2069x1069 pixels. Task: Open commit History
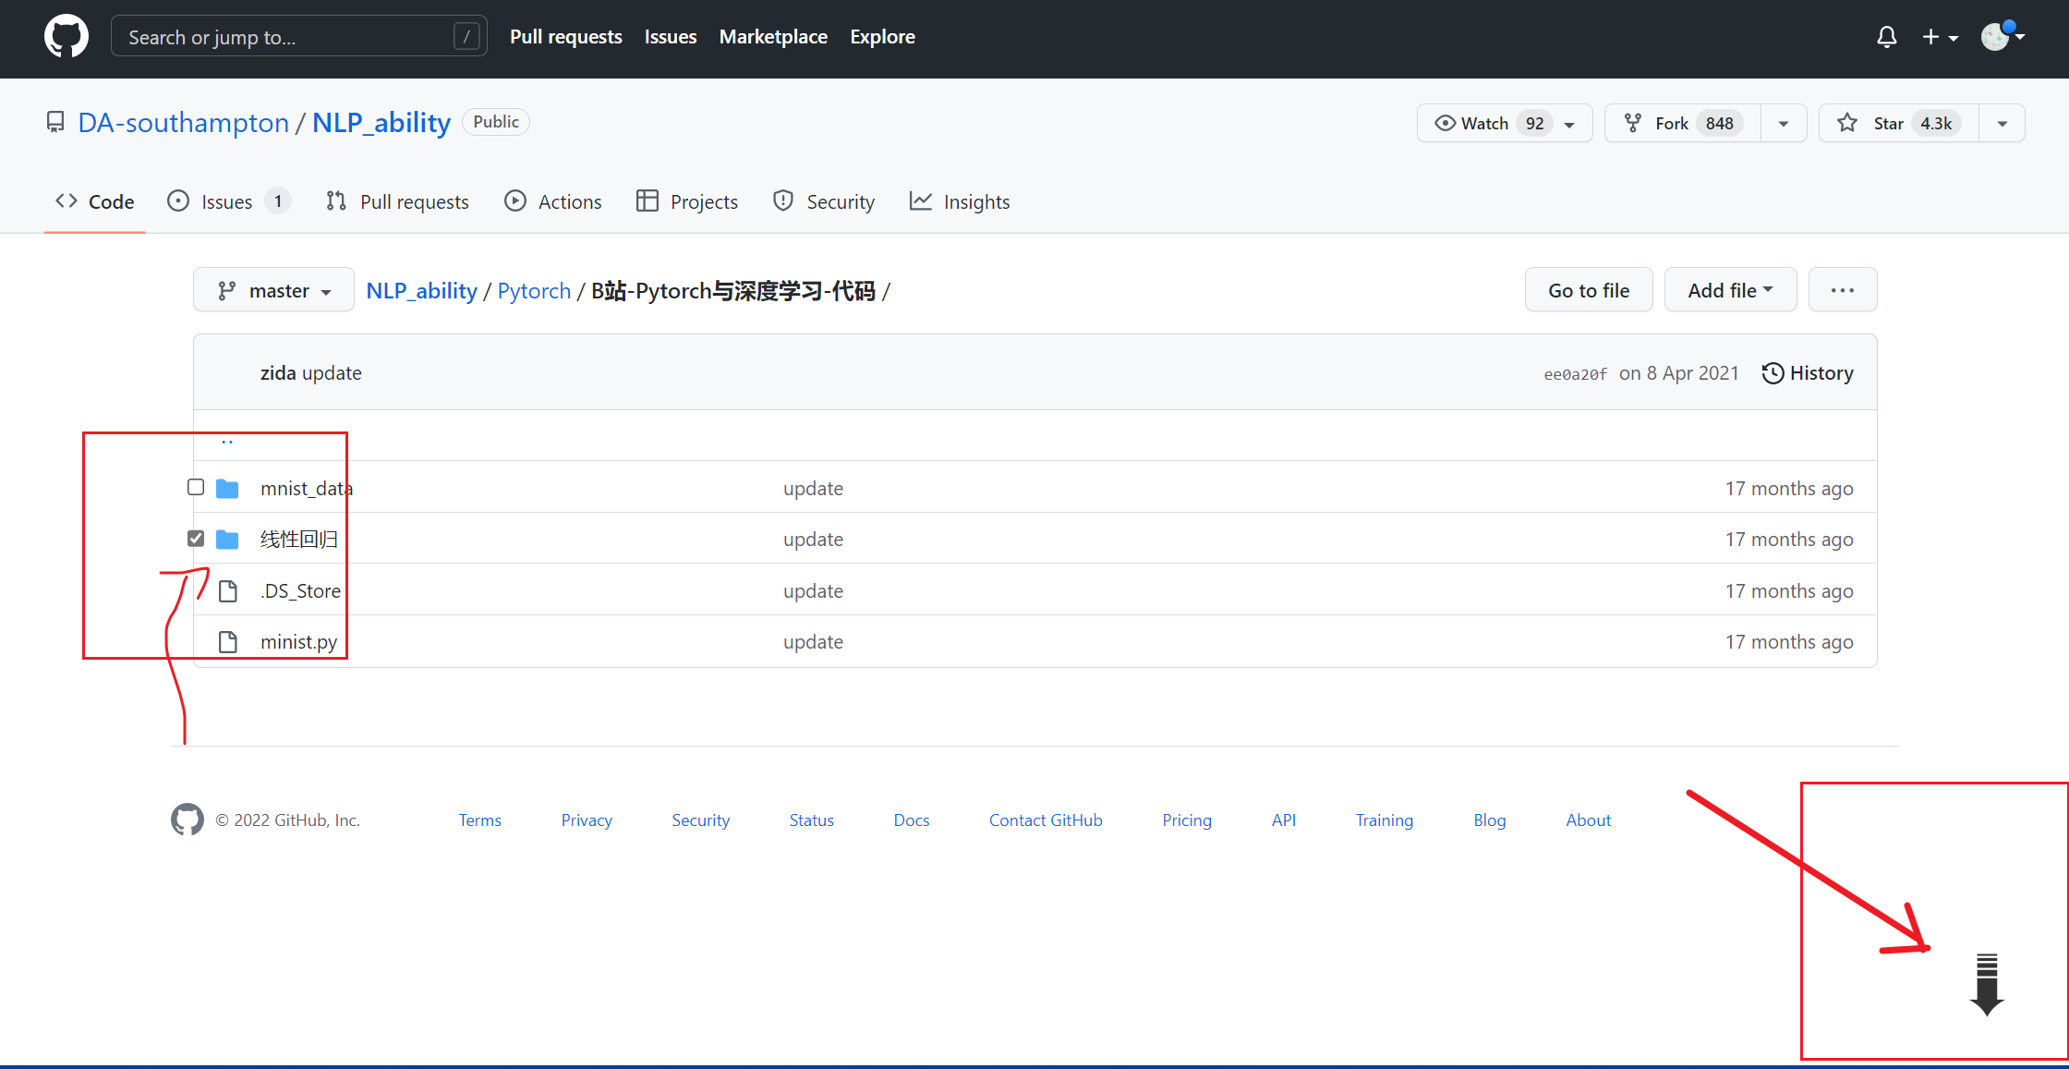point(1808,373)
